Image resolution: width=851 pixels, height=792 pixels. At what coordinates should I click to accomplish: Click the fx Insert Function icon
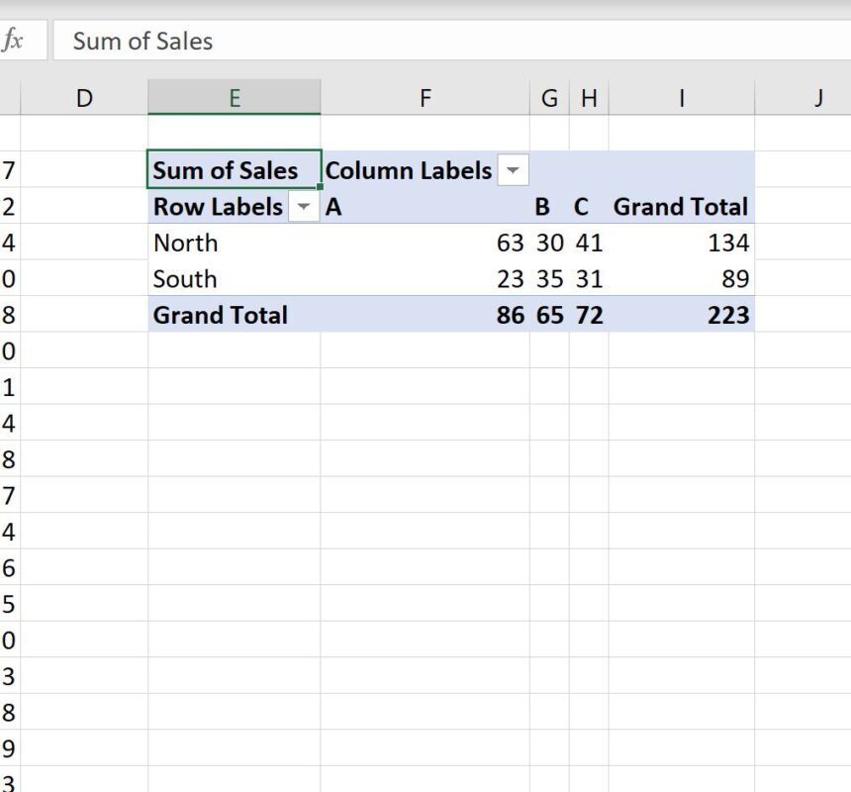(x=13, y=41)
